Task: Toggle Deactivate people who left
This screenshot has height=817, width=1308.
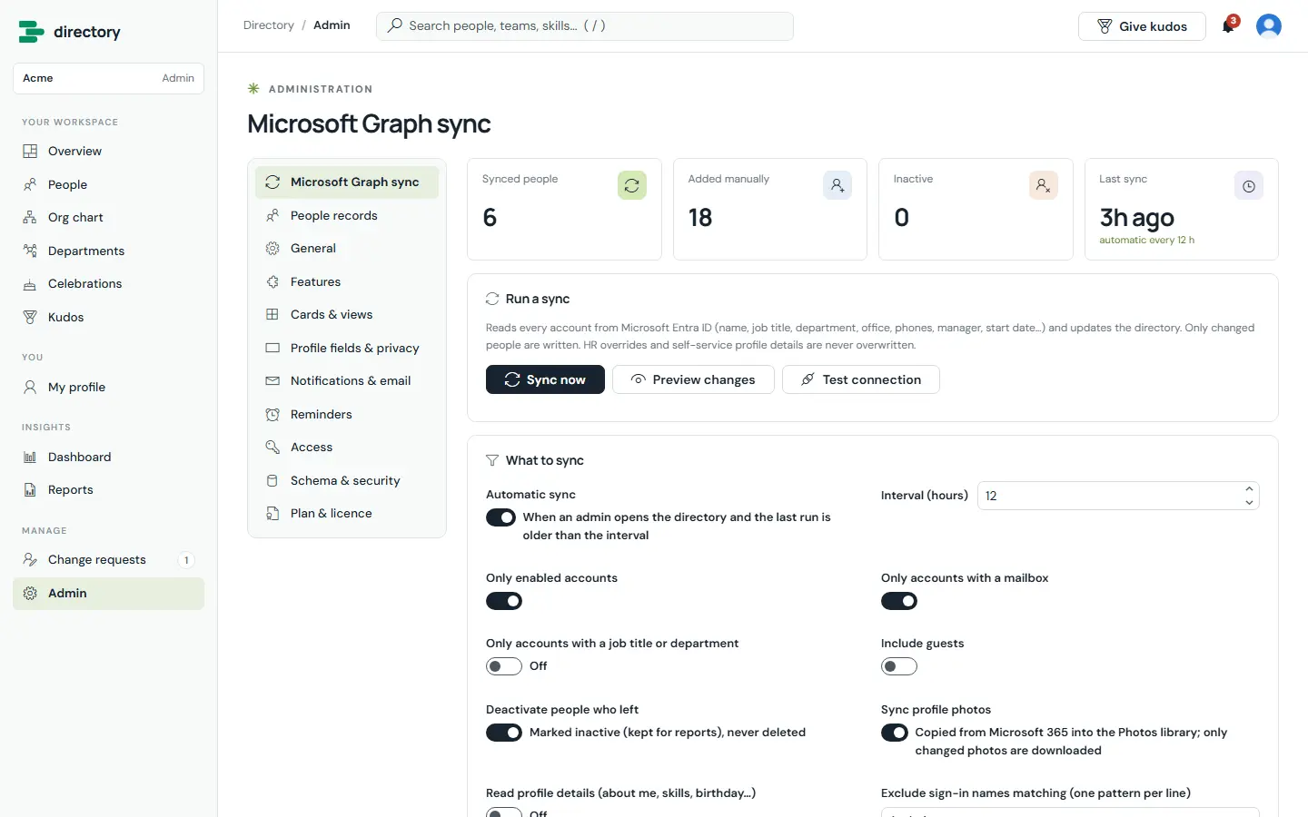Action: [x=504, y=733]
